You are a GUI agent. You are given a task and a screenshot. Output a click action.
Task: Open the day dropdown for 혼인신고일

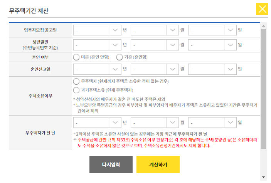click(212, 69)
